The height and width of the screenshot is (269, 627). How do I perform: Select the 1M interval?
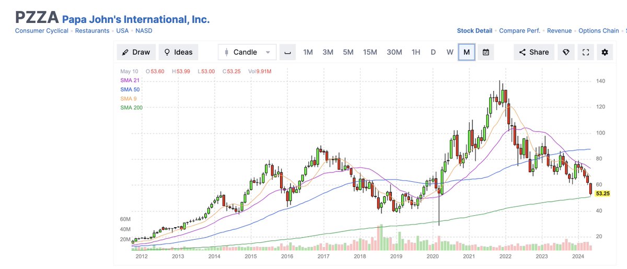tap(308, 52)
